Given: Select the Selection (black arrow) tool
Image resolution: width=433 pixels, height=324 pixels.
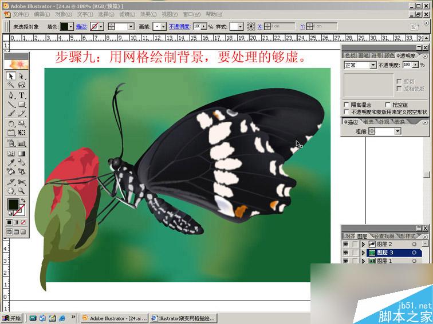Looking at the screenshot, I should [11, 76].
